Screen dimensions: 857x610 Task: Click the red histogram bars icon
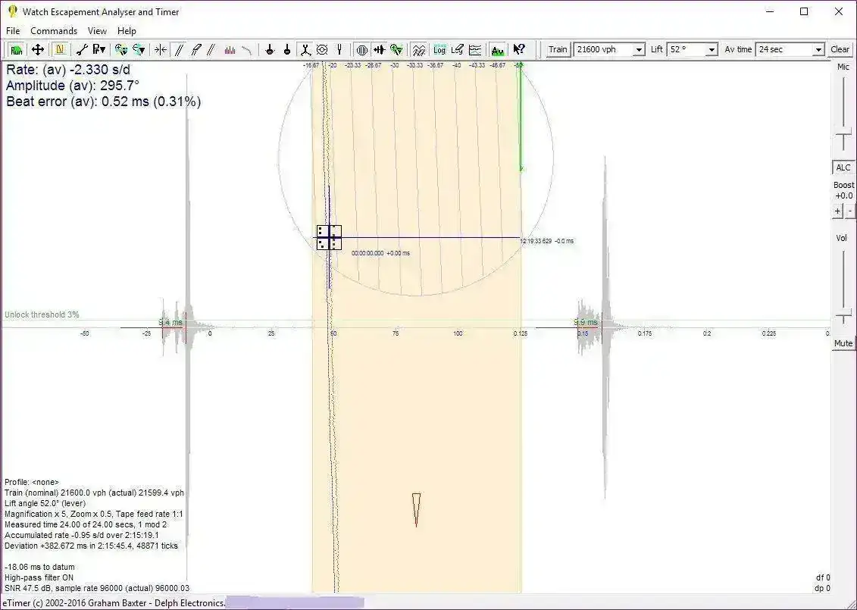[x=230, y=49]
